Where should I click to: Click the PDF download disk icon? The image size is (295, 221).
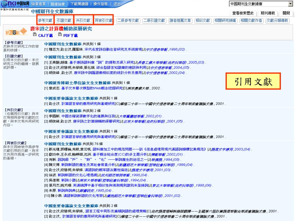60,35
